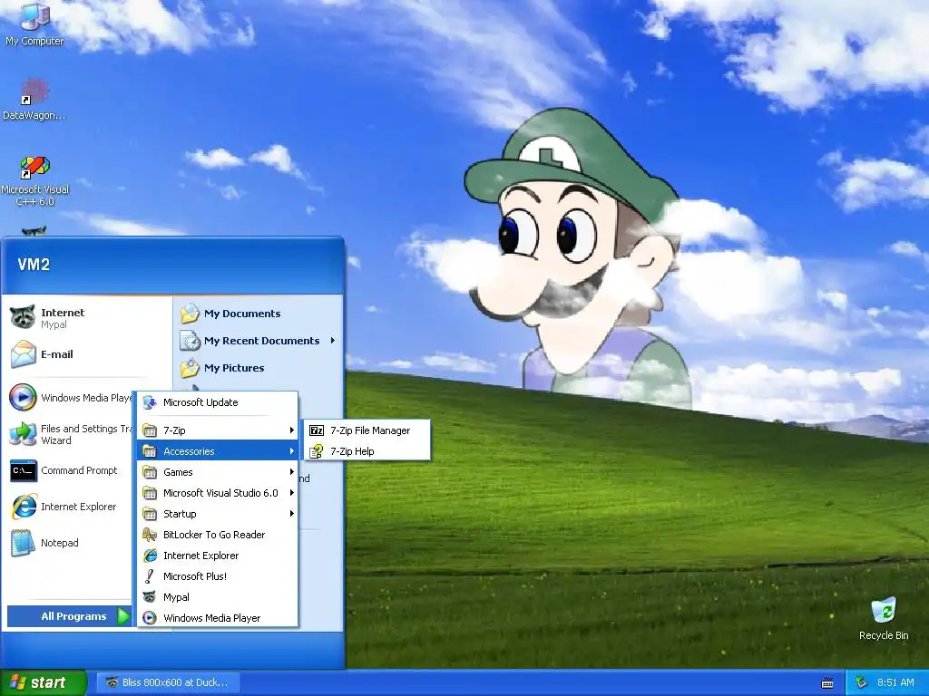
Task: Click the Notepad icon
Action: tap(23, 543)
